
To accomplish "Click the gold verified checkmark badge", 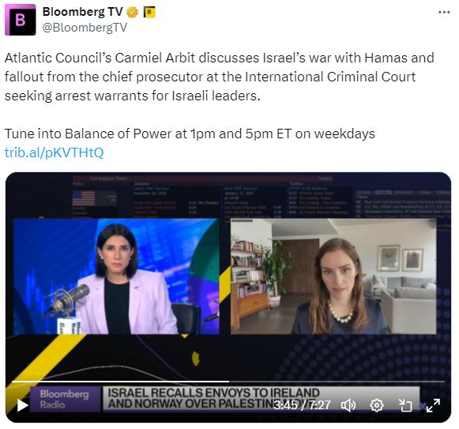I will pos(132,13).
